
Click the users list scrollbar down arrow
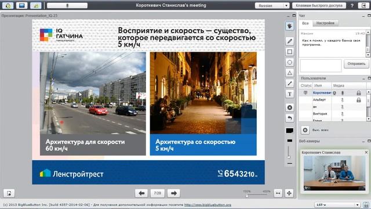(x=369, y=119)
